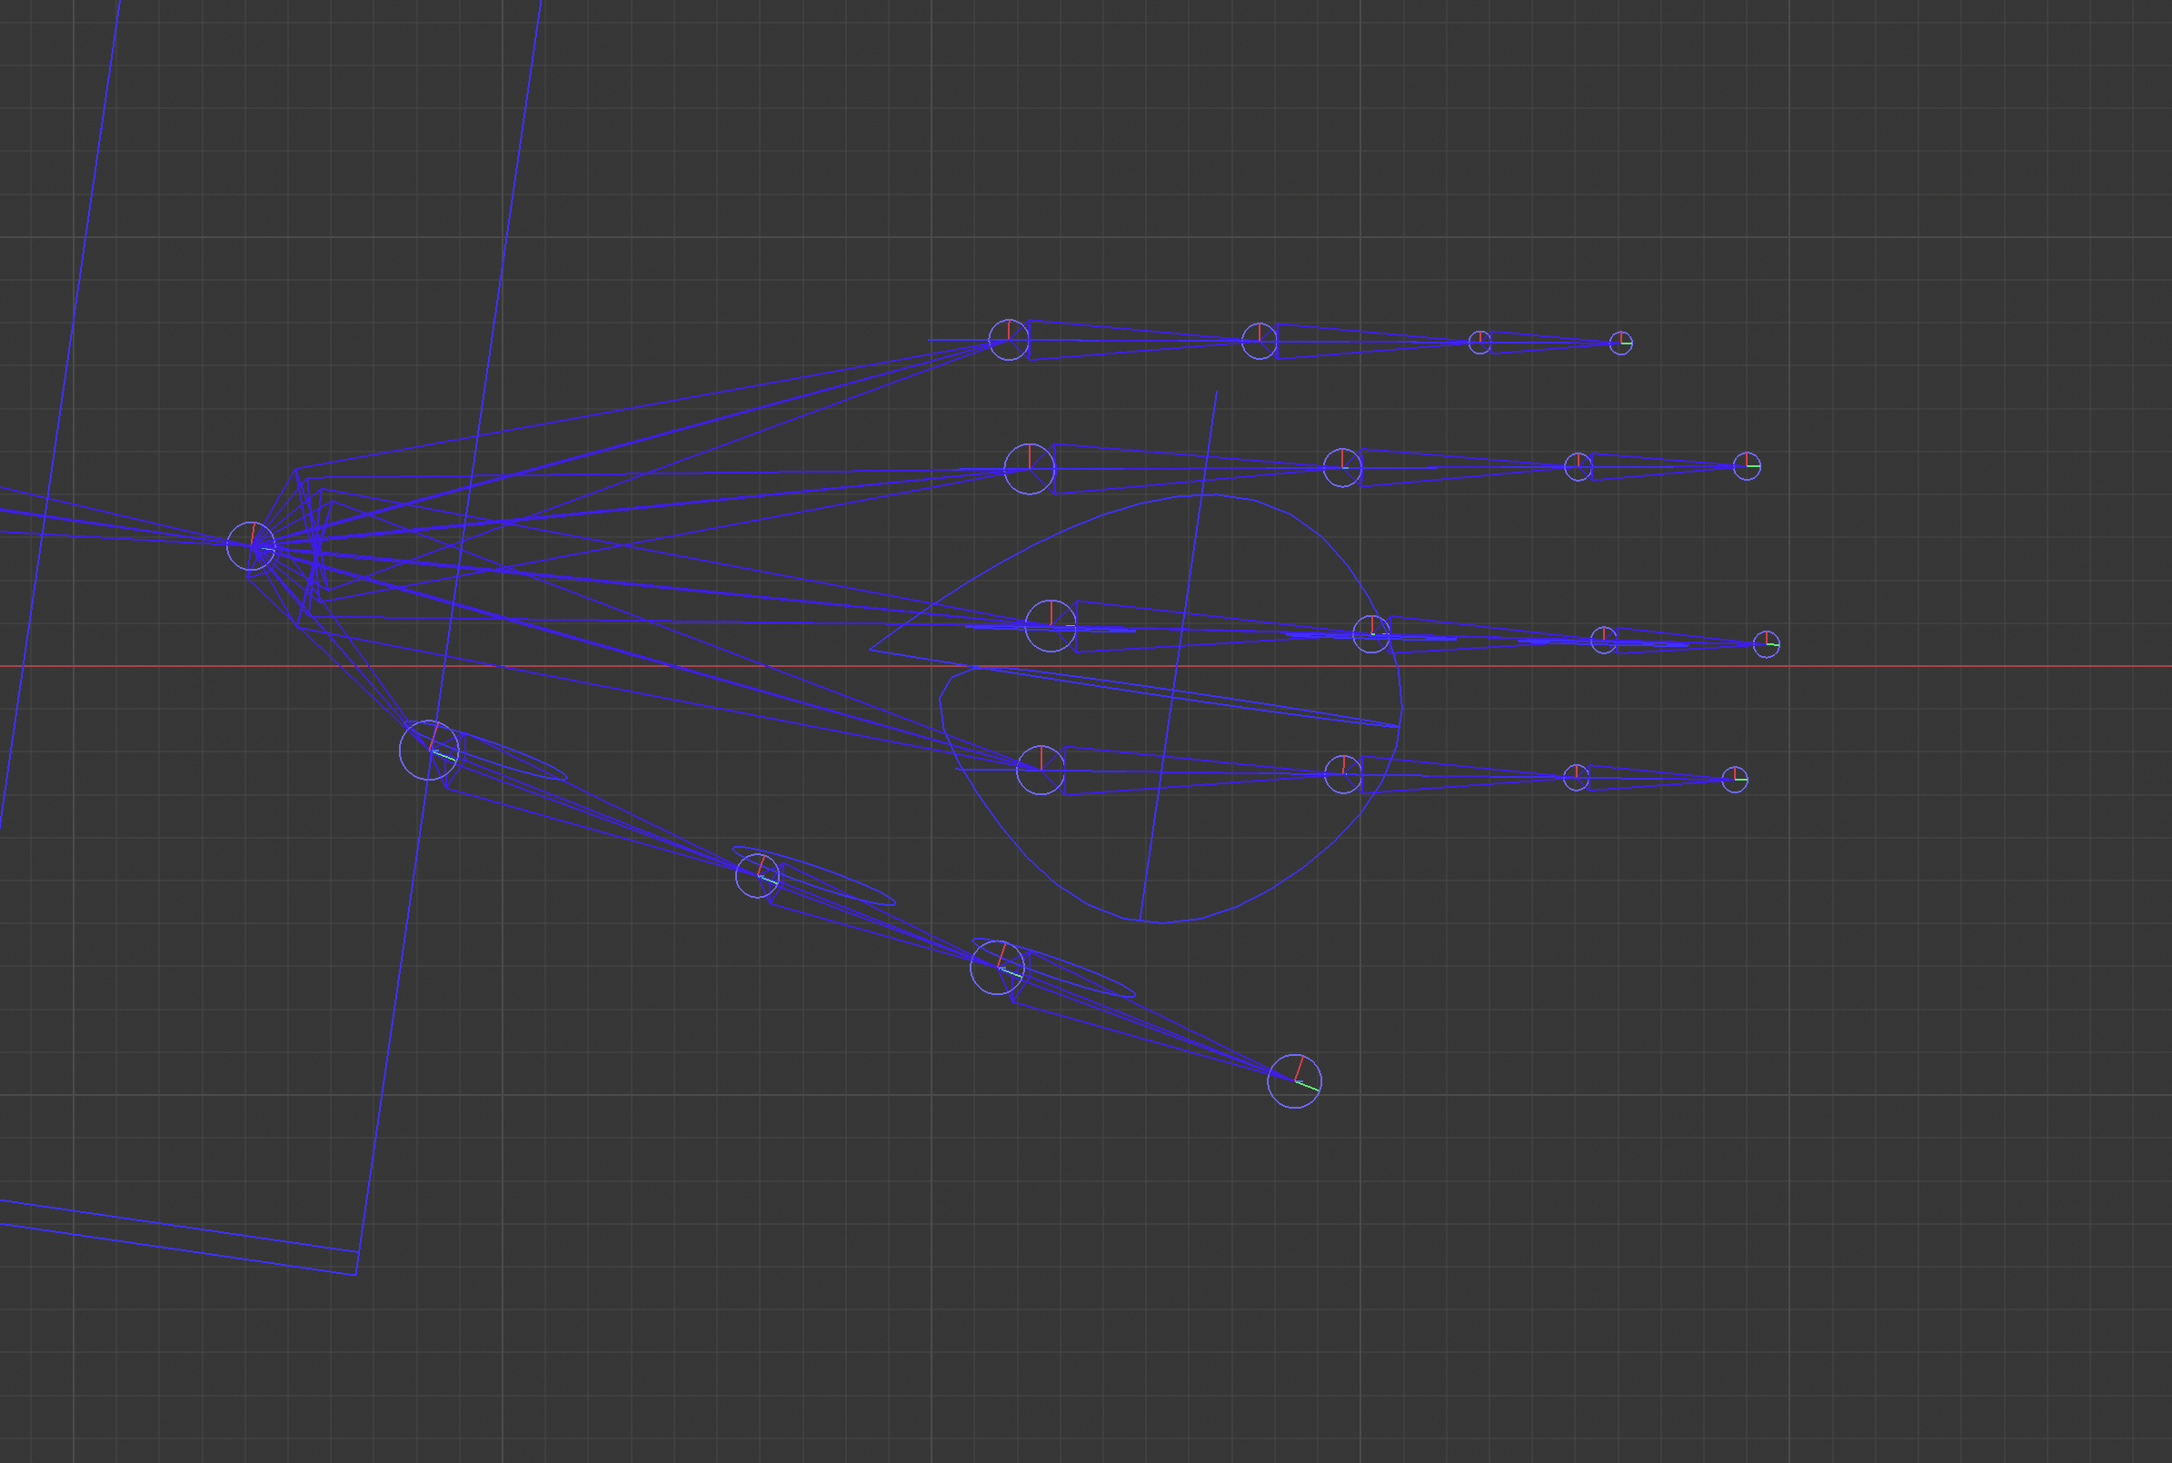This screenshot has width=2172, height=1463.
Task: Select the bottom straight finger's base knuckle joint
Action: coord(1041,771)
